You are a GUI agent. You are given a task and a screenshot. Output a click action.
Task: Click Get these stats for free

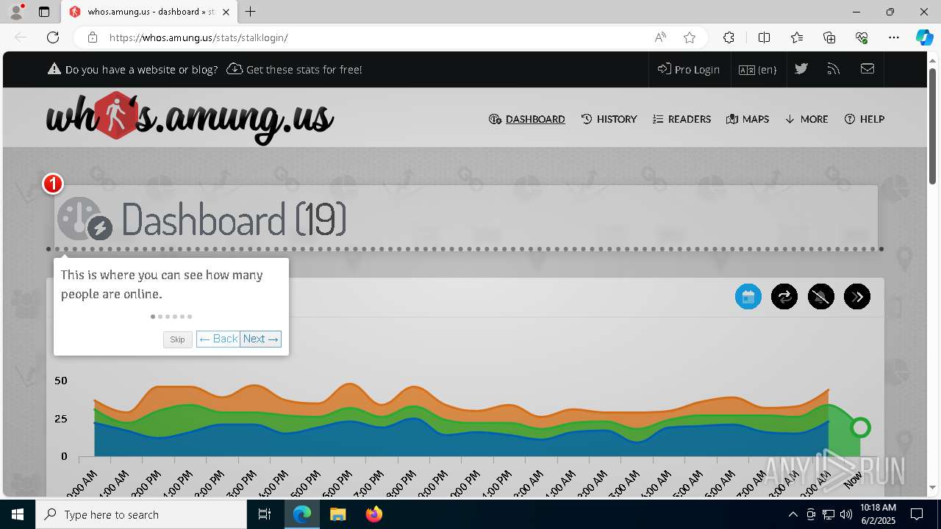pyautogui.click(x=295, y=69)
